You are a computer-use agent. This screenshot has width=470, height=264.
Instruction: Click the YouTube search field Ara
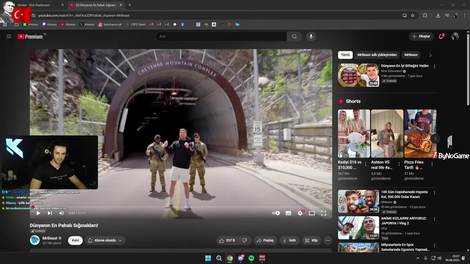point(221,36)
